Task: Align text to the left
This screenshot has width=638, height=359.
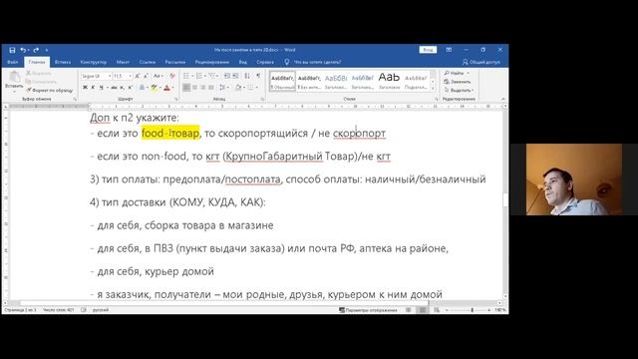Action: 186,88
